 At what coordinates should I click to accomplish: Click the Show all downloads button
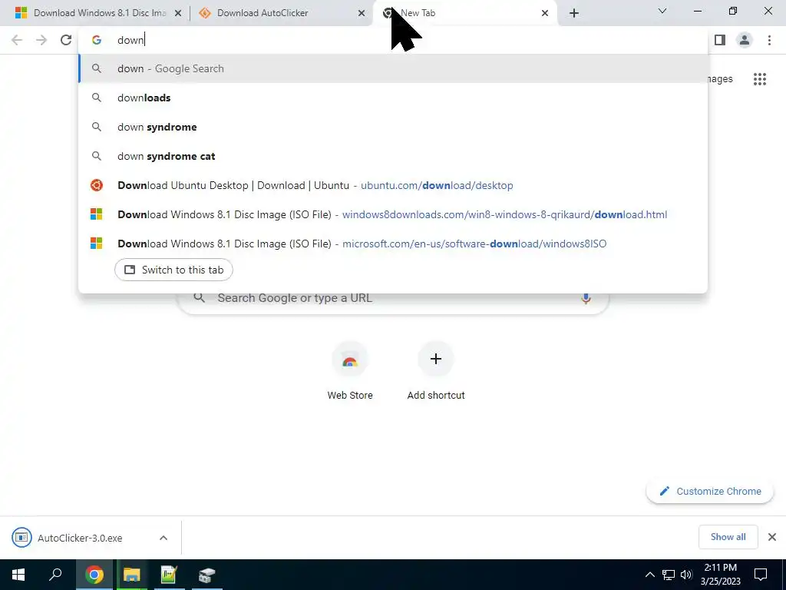click(728, 537)
